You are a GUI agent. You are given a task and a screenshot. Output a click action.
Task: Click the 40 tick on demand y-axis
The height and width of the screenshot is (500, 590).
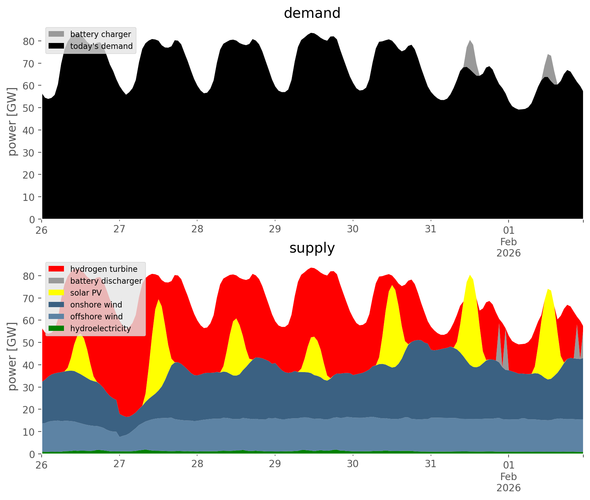point(32,130)
